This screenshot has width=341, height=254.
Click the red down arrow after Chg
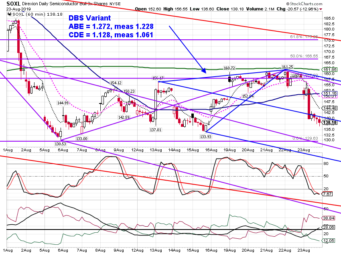click(x=321, y=9)
